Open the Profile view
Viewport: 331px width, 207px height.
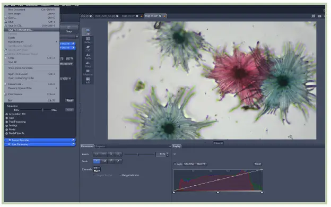coord(88,56)
